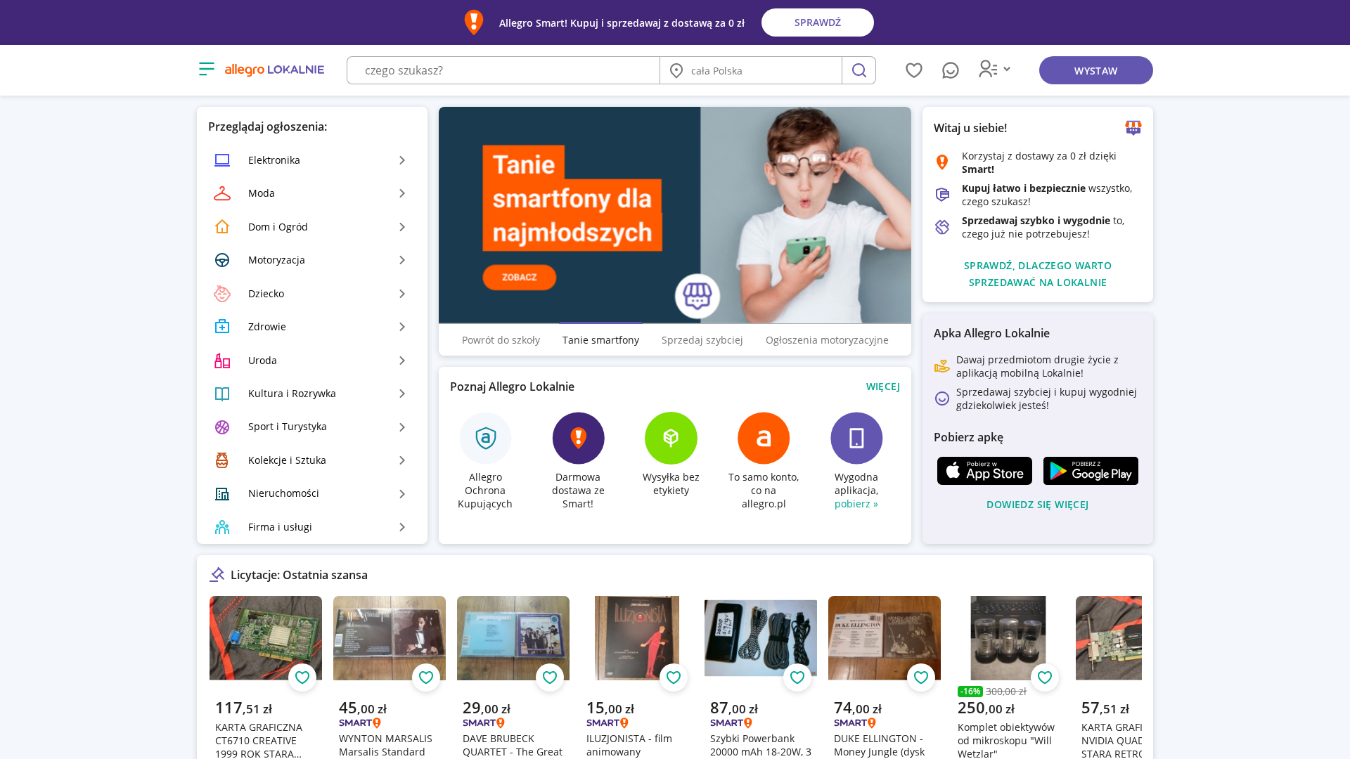The image size is (1350, 759).
Task: Switch to Sprzedaj szybciej banner tab
Action: 702,340
